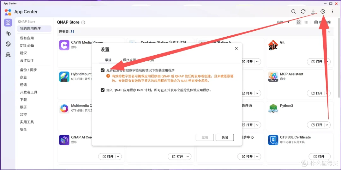Open the people icon in left rail

click(x=8, y=55)
